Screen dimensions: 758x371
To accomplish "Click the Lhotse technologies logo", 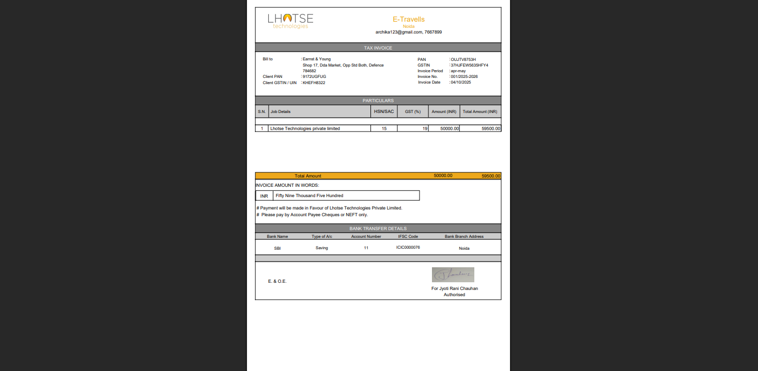I will pos(290,21).
